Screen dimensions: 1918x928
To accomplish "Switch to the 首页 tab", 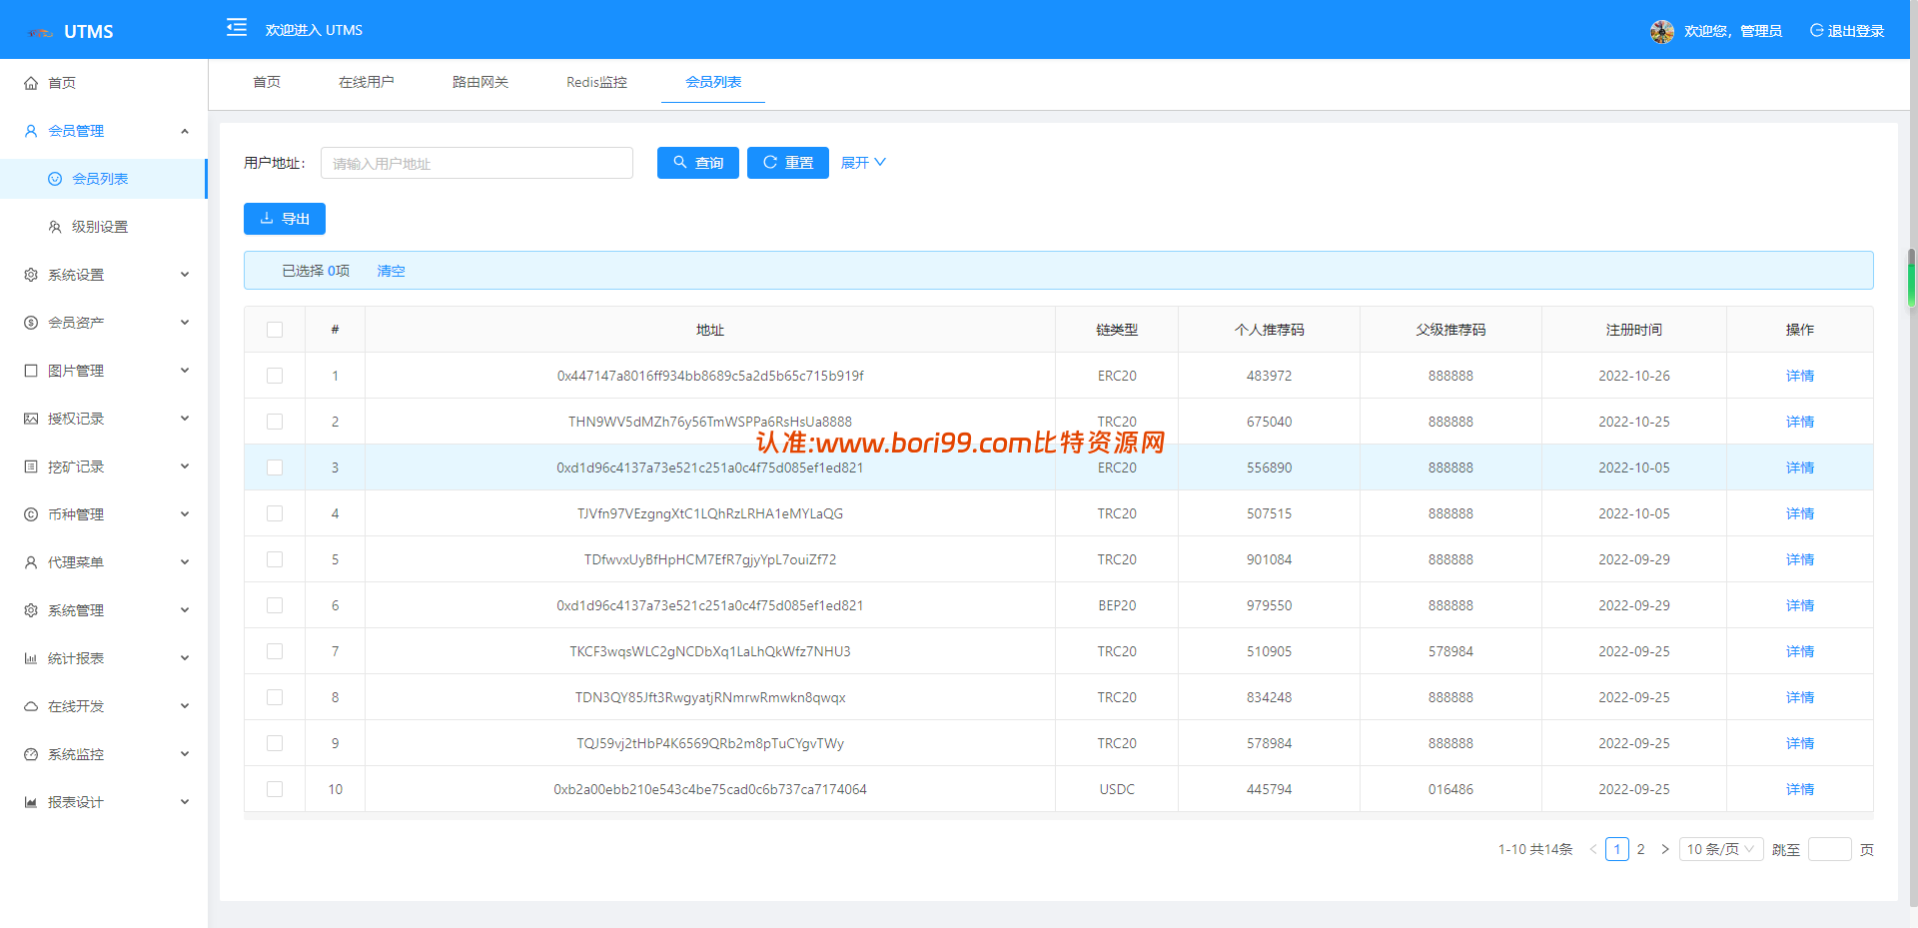I will (x=267, y=82).
